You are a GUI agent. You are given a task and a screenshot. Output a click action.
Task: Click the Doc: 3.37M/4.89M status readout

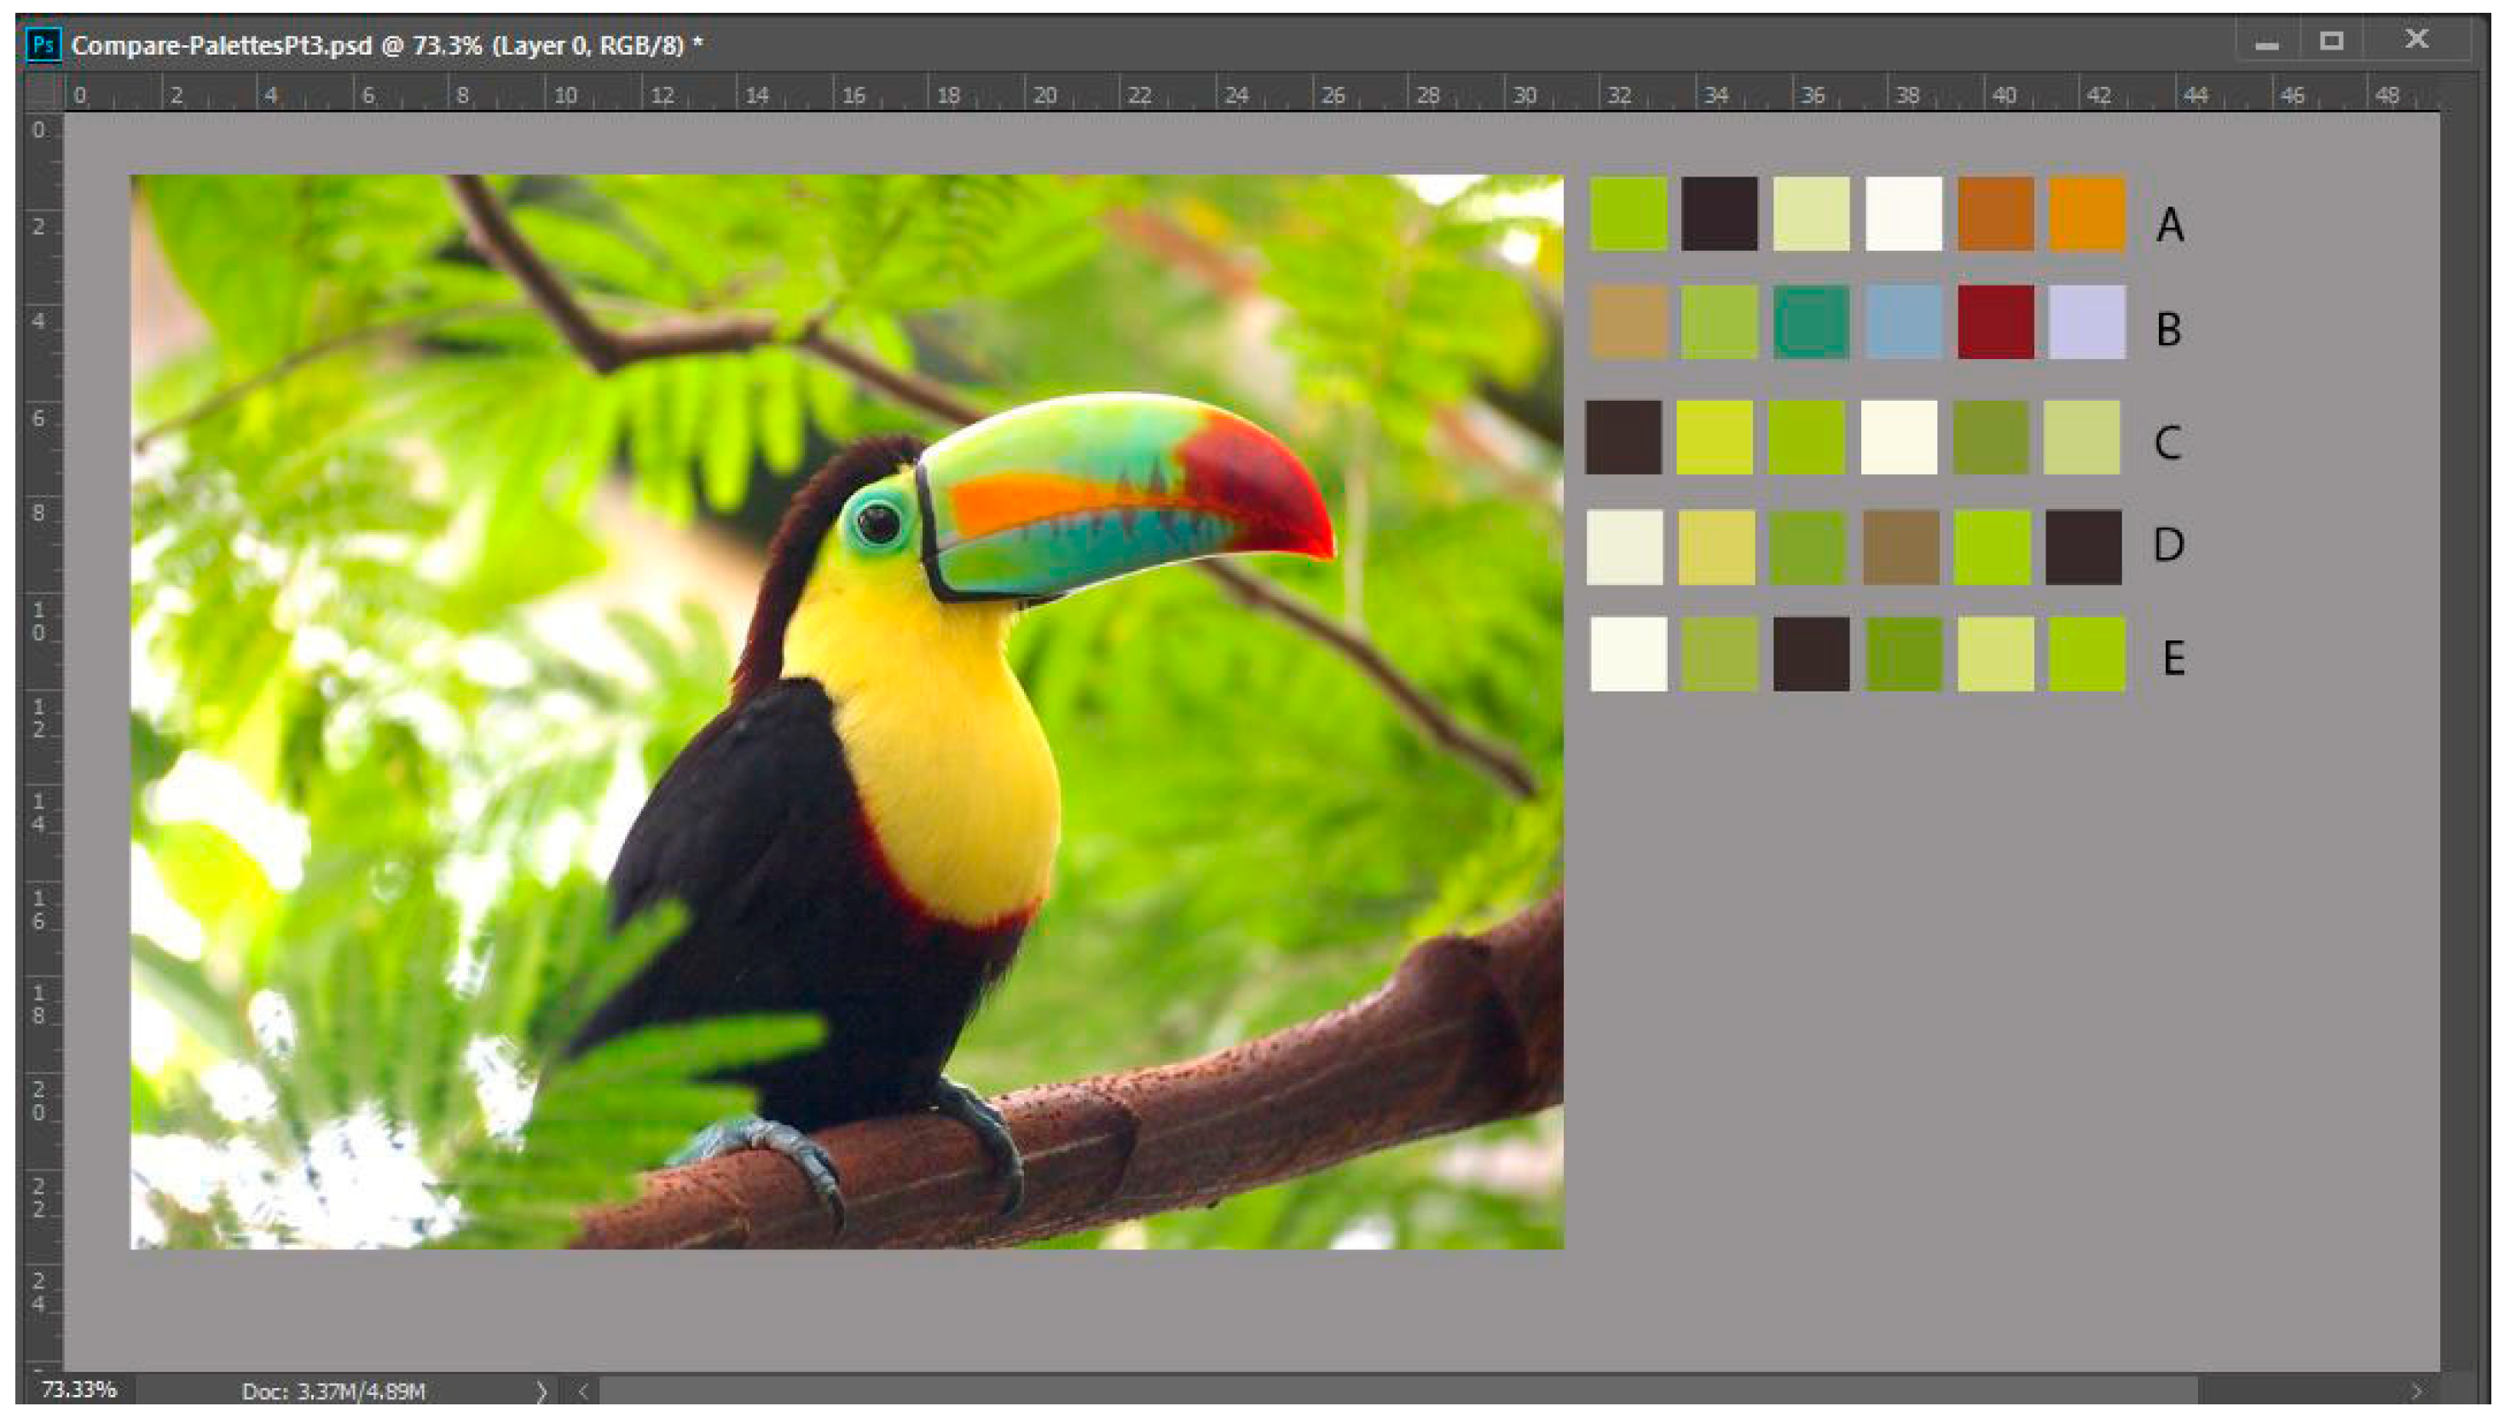pyautogui.click(x=333, y=1391)
